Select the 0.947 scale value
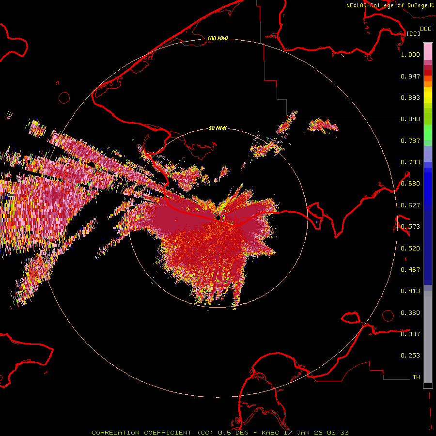This screenshot has width=436, height=436. pyautogui.click(x=410, y=76)
